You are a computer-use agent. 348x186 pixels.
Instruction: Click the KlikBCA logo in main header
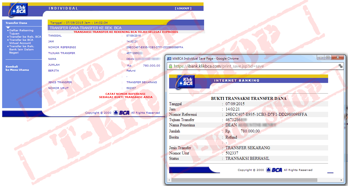tap(19, 10)
